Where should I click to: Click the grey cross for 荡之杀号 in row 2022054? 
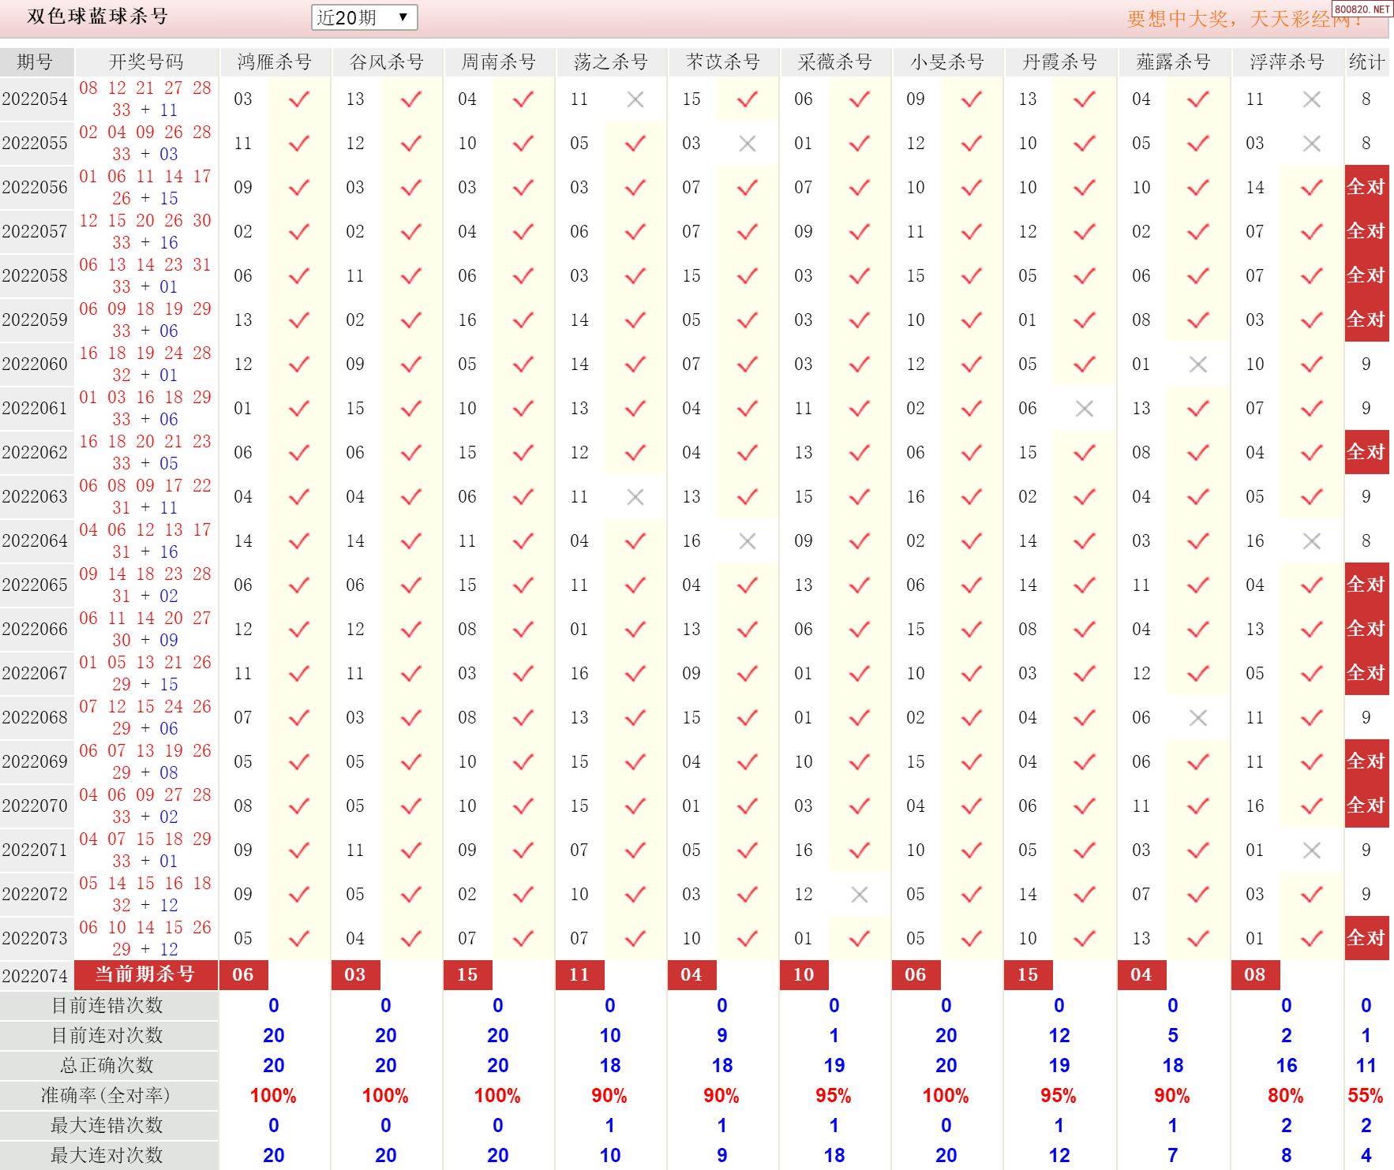pyautogui.click(x=635, y=99)
